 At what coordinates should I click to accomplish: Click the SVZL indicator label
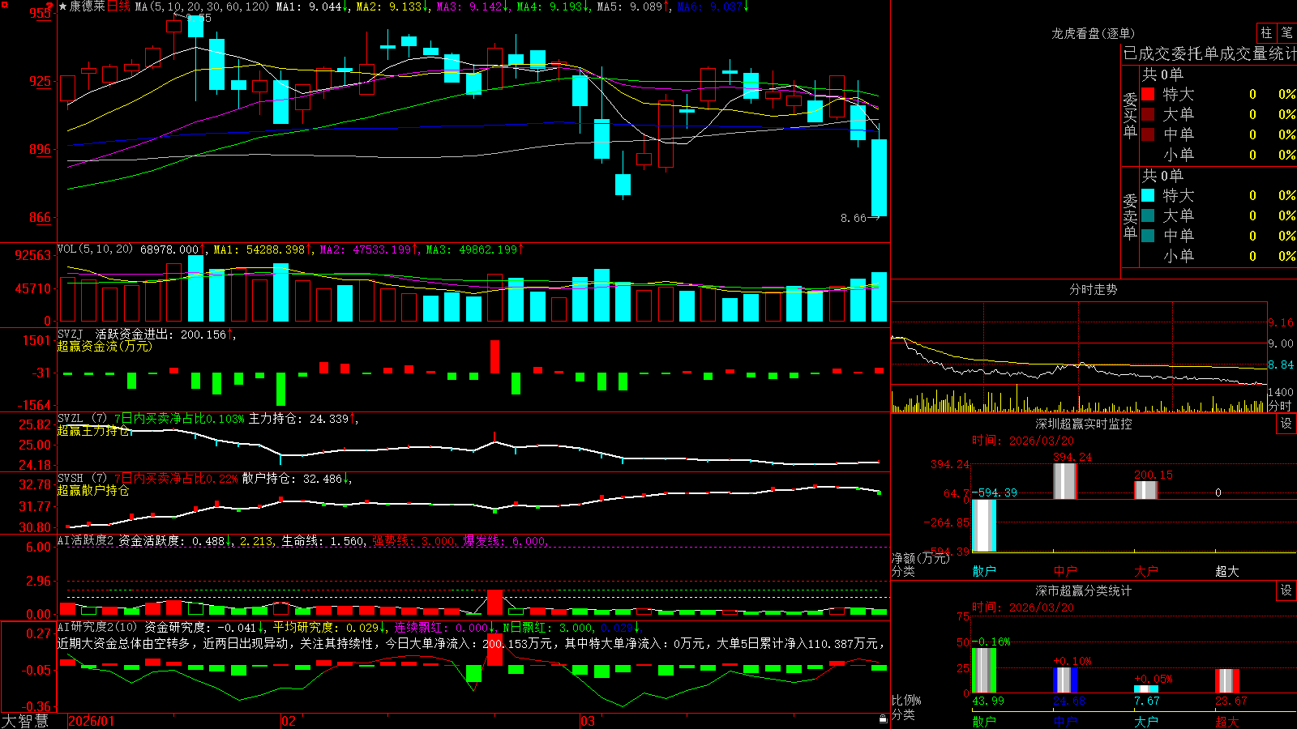point(70,419)
